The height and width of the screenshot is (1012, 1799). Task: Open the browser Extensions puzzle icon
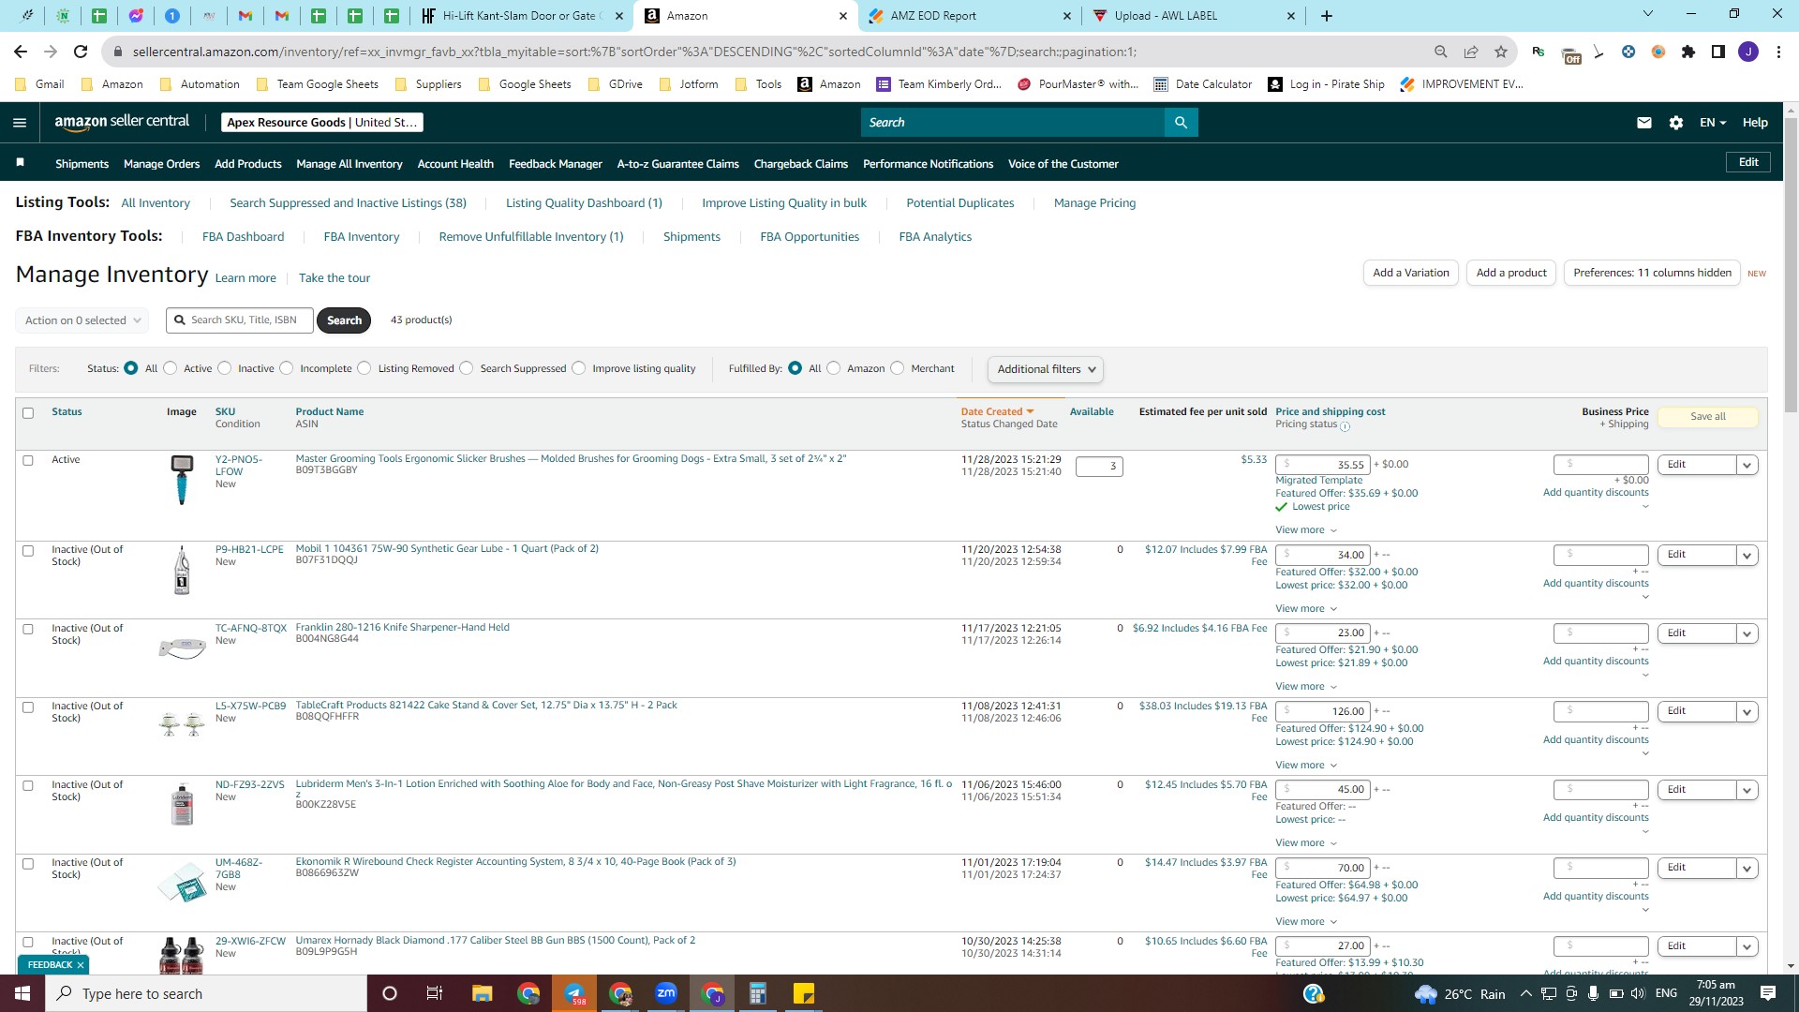click(x=1688, y=52)
